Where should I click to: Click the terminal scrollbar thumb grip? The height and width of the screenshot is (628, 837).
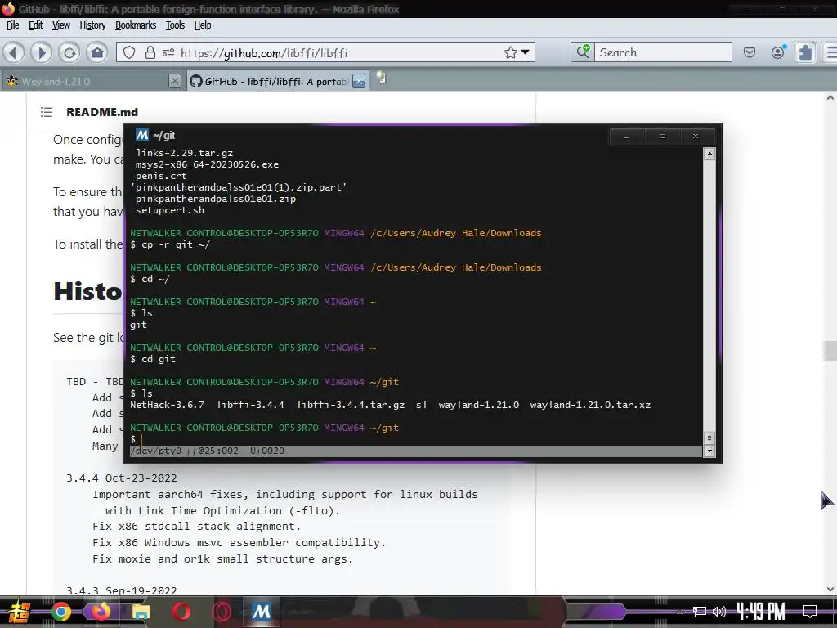click(x=709, y=438)
